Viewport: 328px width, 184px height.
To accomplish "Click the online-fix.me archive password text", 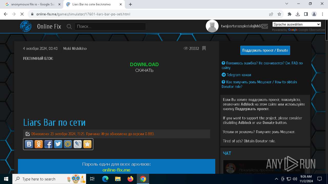I will pyautogui.click(x=116, y=170).
